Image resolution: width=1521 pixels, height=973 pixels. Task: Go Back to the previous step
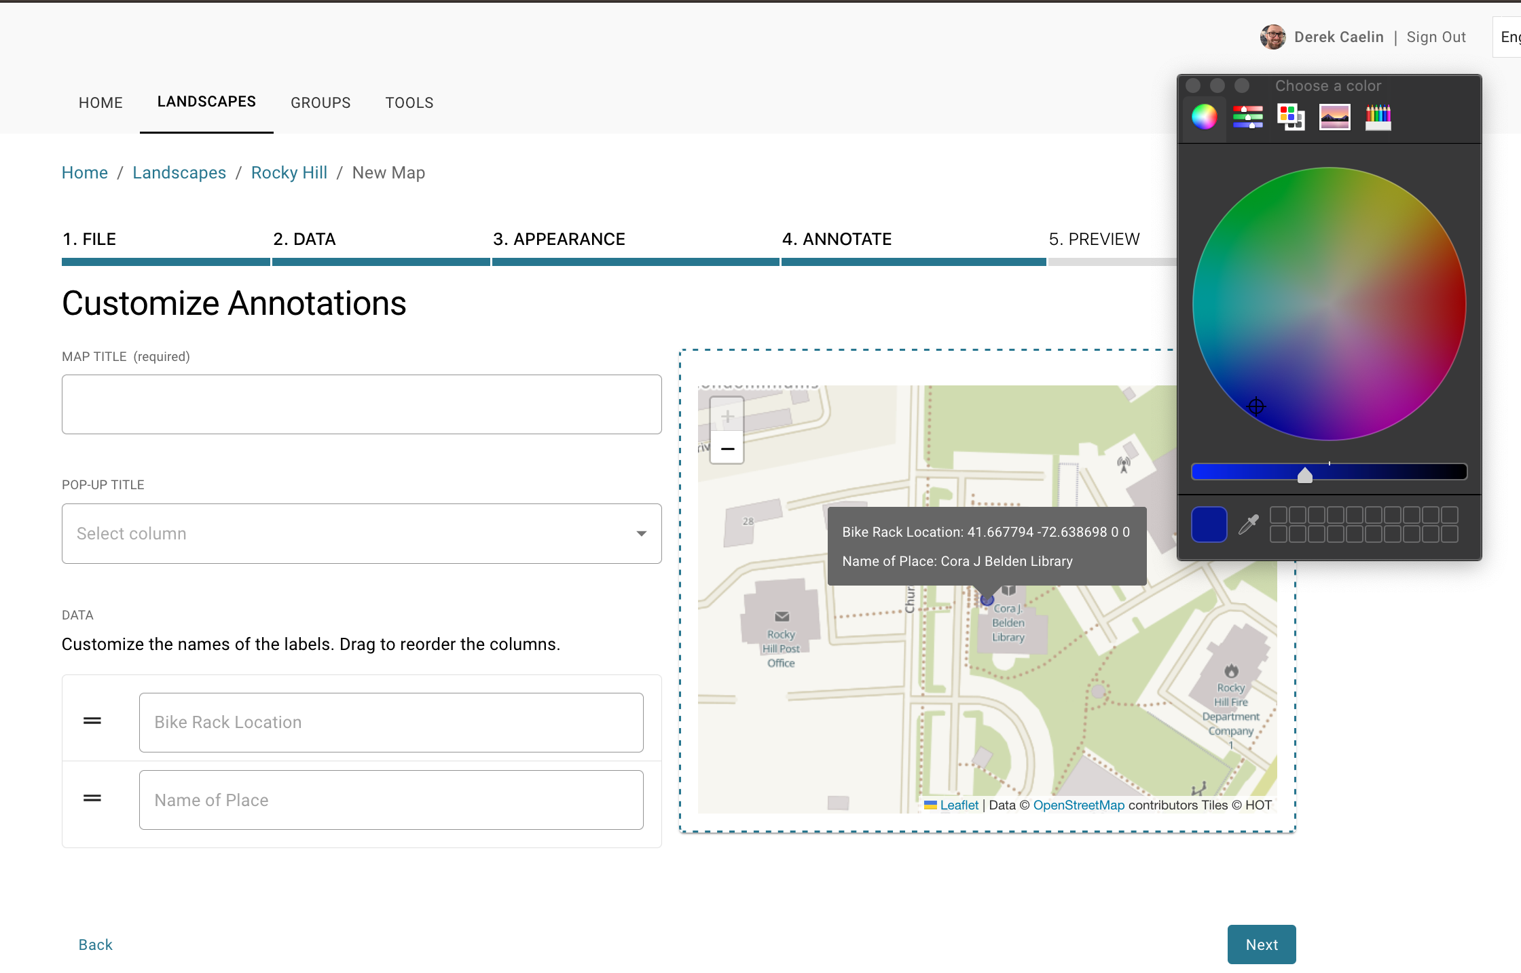[x=95, y=944]
